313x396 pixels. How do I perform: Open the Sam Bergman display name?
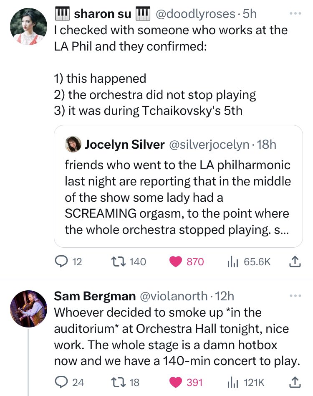[95, 296]
